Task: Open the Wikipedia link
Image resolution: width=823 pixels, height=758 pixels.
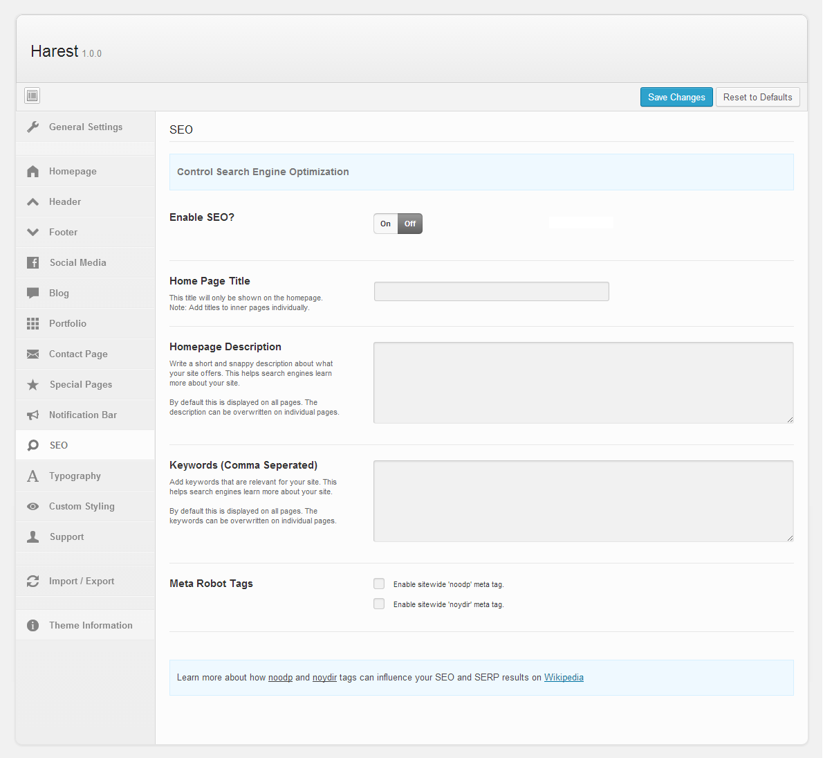Action: [564, 678]
